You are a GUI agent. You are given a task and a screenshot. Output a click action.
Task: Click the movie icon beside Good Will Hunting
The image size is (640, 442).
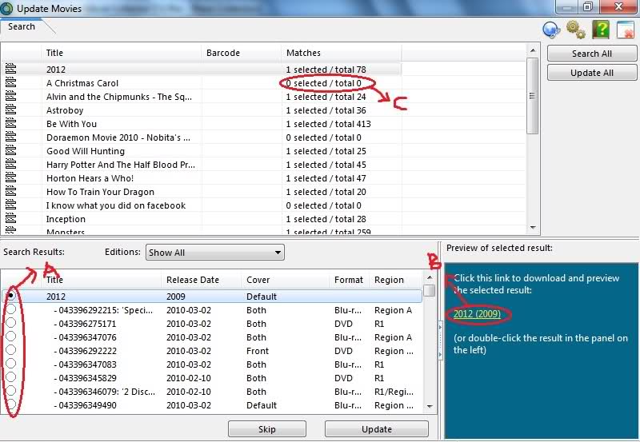click(x=10, y=151)
